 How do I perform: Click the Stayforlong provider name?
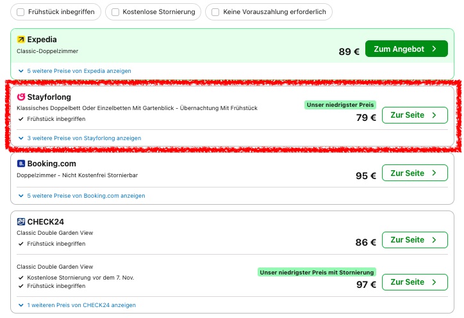(x=49, y=97)
